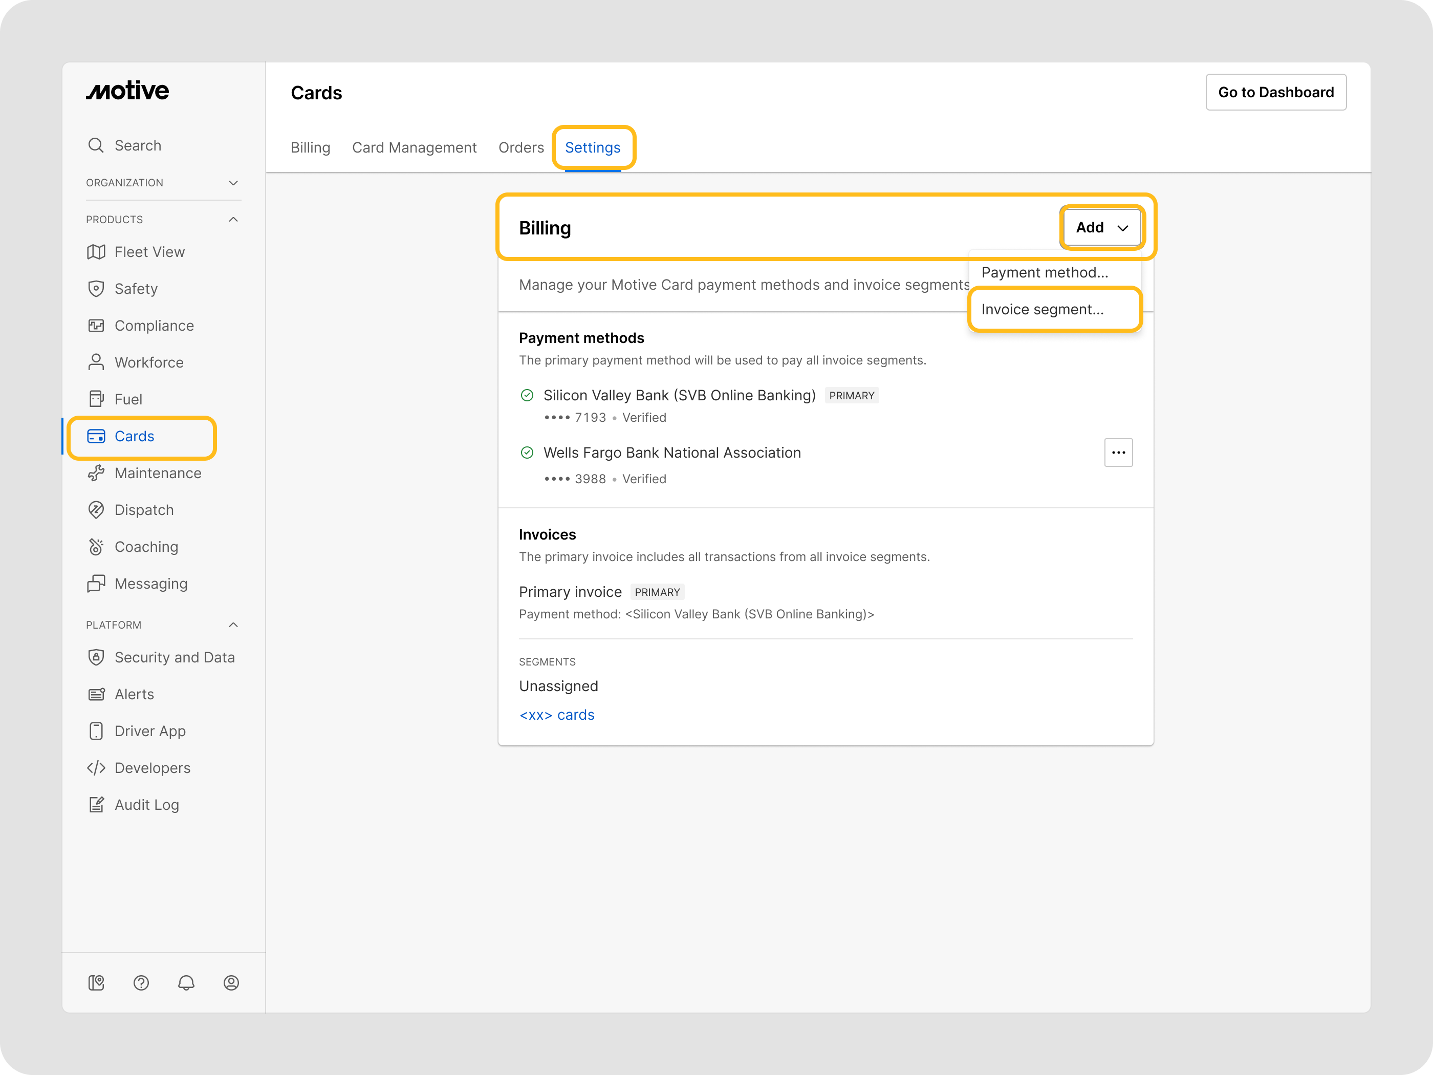
Task: Open the Coaching icon in sidebar
Action: tap(96, 547)
